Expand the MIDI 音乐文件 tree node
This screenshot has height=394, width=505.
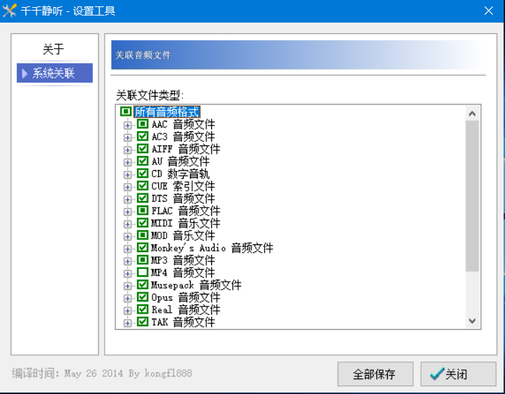(128, 223)
